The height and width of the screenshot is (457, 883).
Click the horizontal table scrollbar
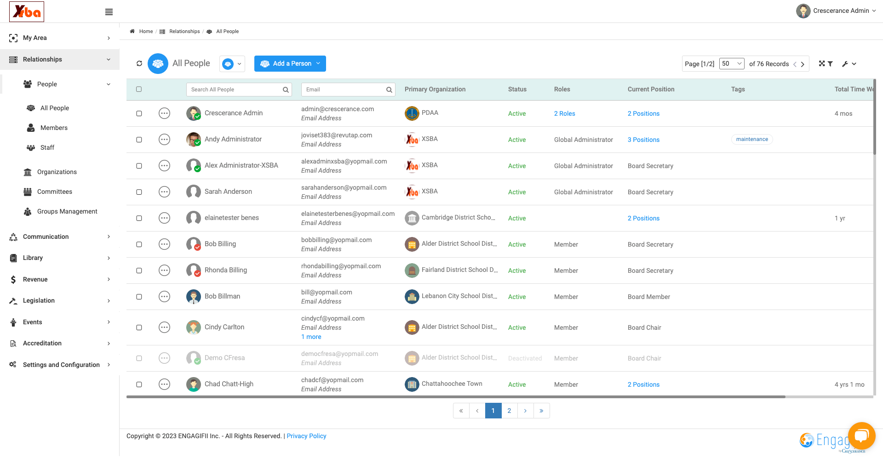pos(456,397)
